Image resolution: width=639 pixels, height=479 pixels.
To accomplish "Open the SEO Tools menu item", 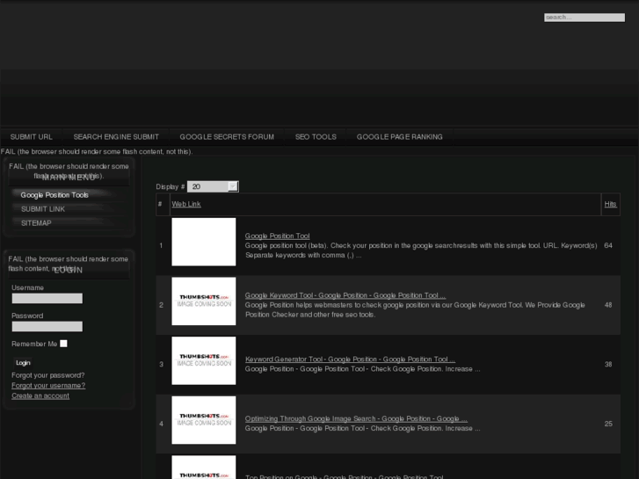I will (x=316, y=137).
